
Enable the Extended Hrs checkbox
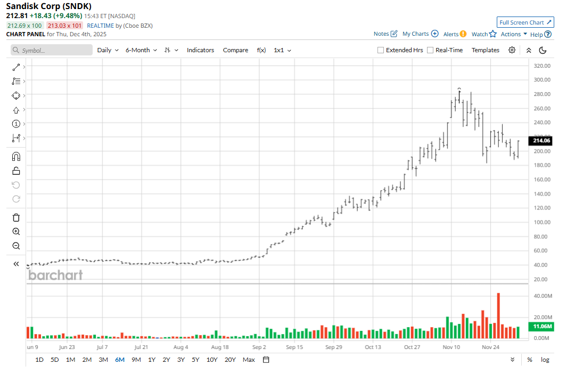click(x=380, y=50)
